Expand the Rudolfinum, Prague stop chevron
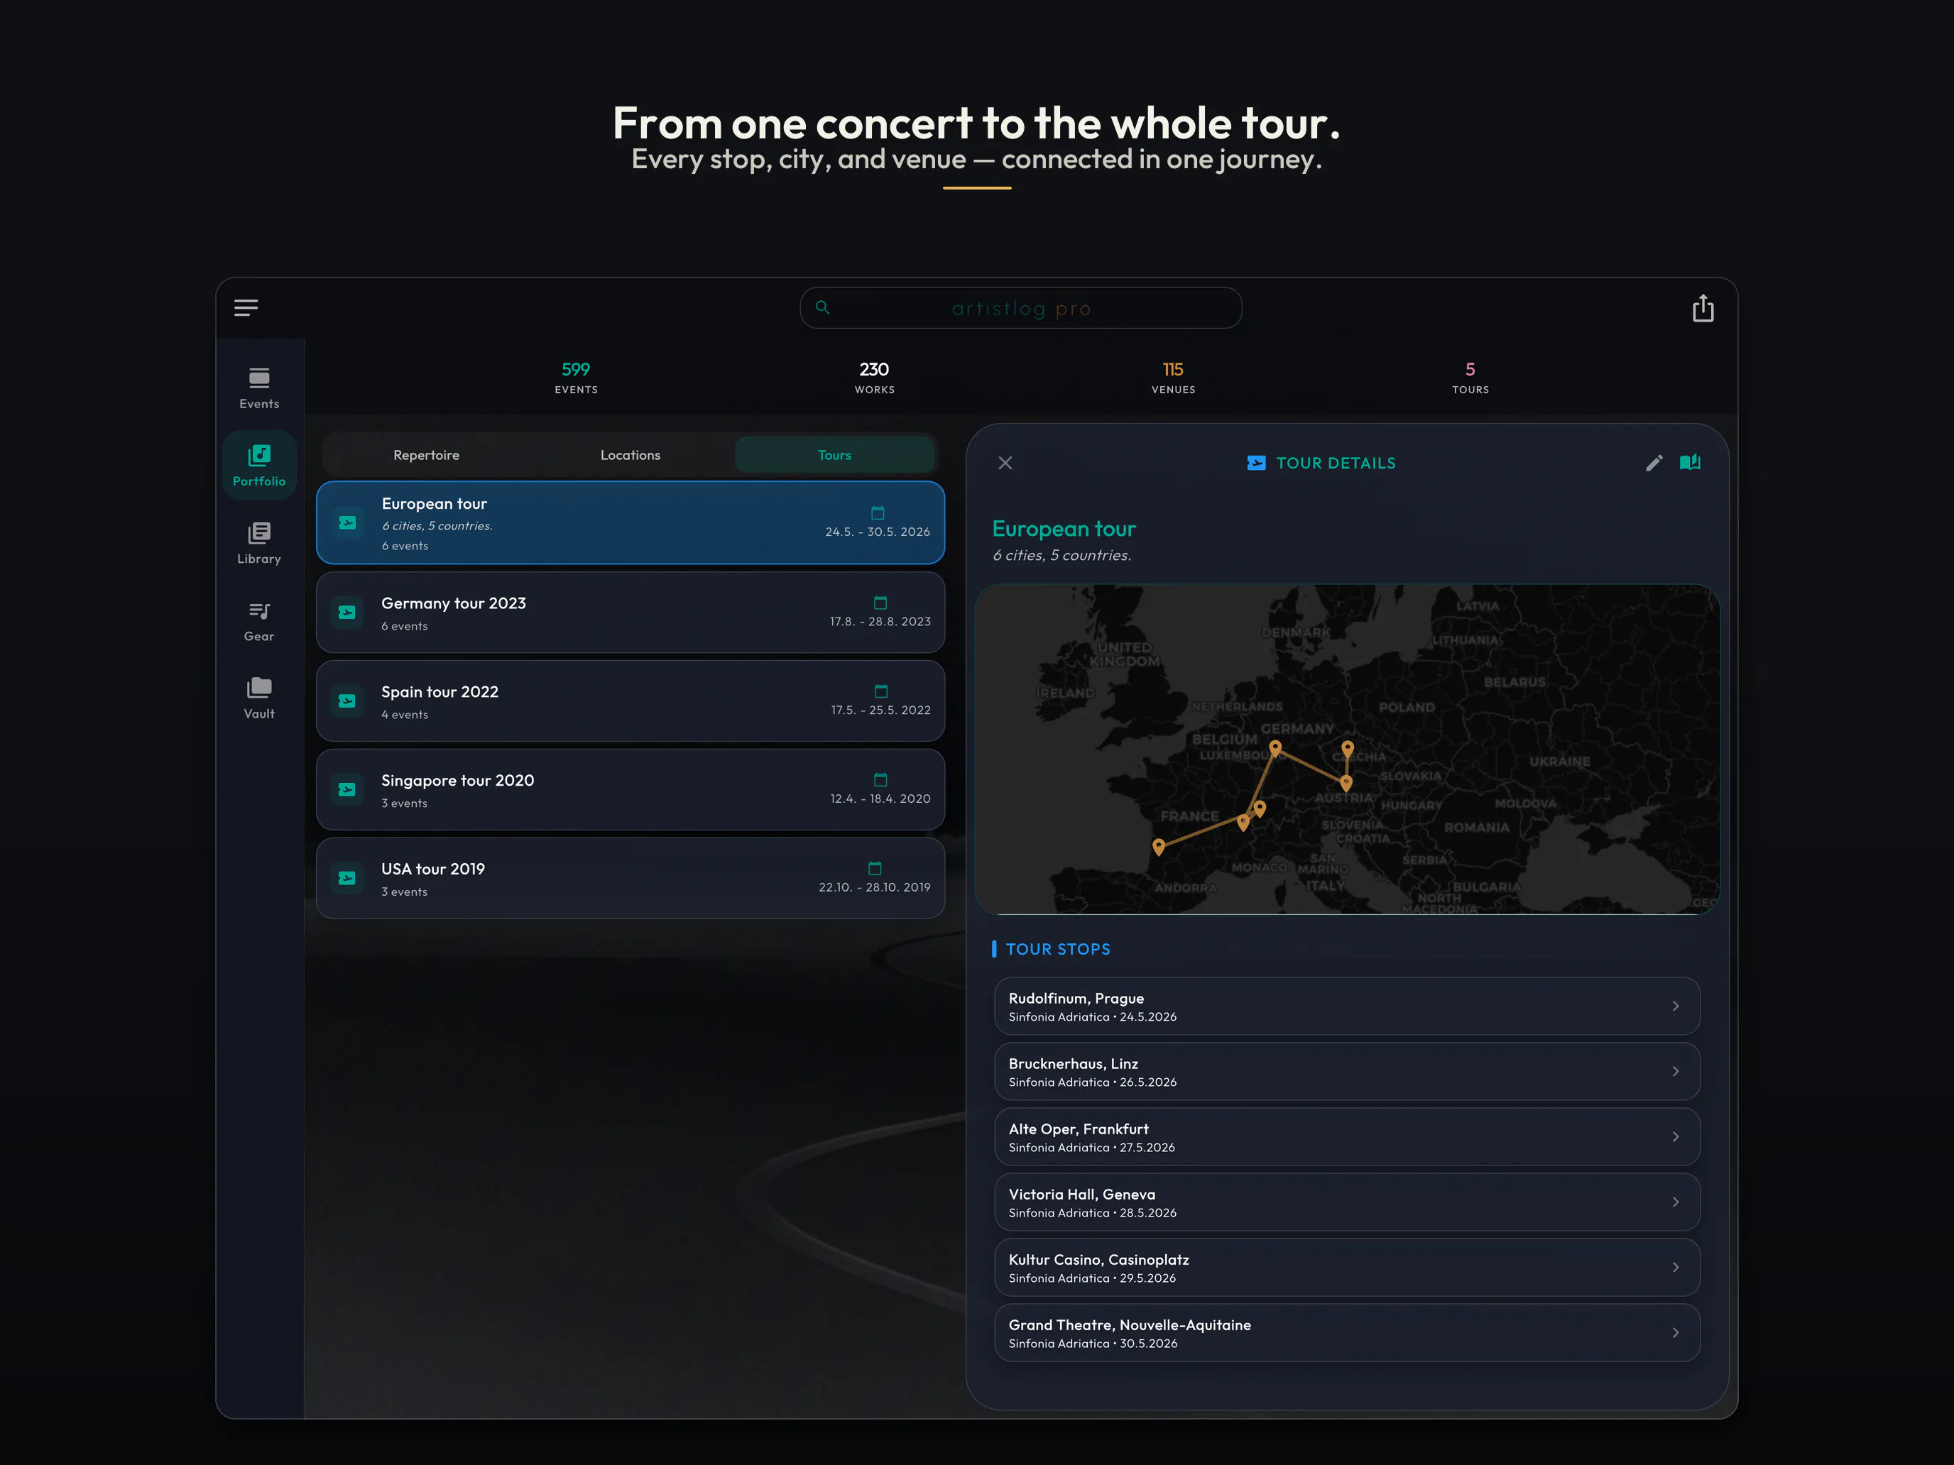 pyautogui.click(x=1675, y=1006)
